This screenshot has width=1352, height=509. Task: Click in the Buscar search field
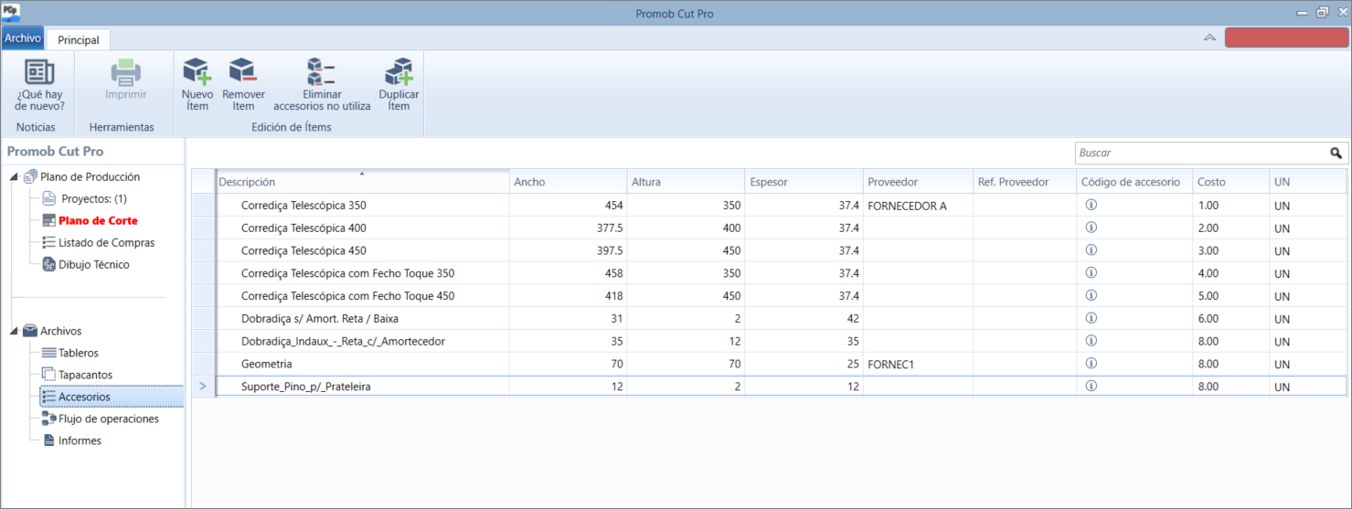[1200, 153]
